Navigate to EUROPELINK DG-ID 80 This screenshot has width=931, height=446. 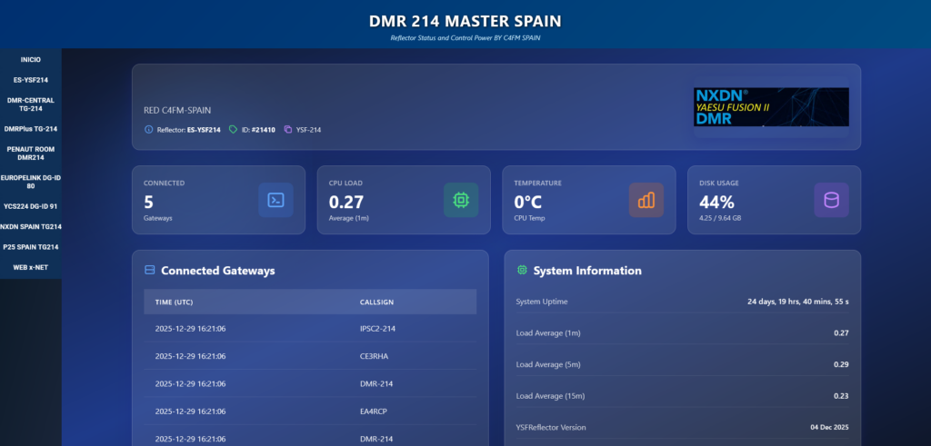tap(31, 182)
